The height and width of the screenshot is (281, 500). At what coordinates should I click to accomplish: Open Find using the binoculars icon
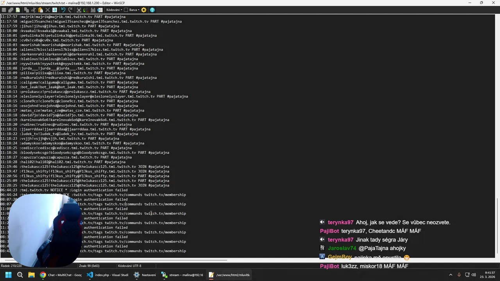[x=79, y=10]
